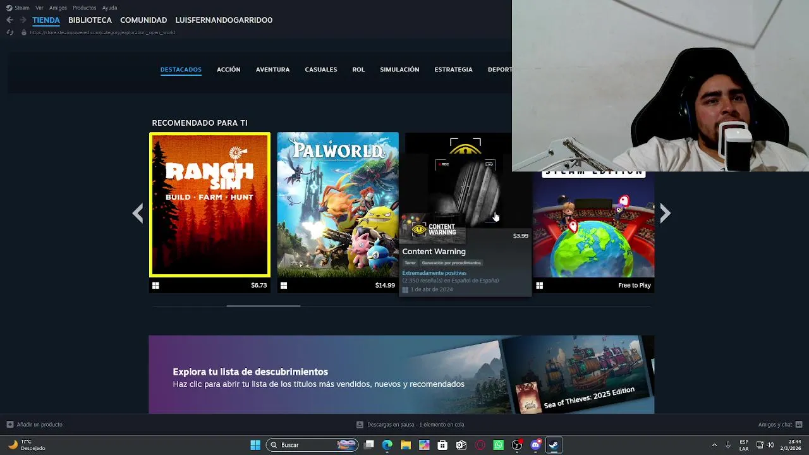Open the weather widget showing 17°C Despejado
Viewport: 809px width, 455px height.
tap(27, 445)
